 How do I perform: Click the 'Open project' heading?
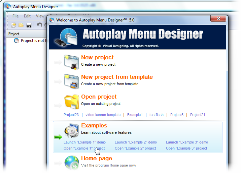pyautogui.click(x=99, y=97)
